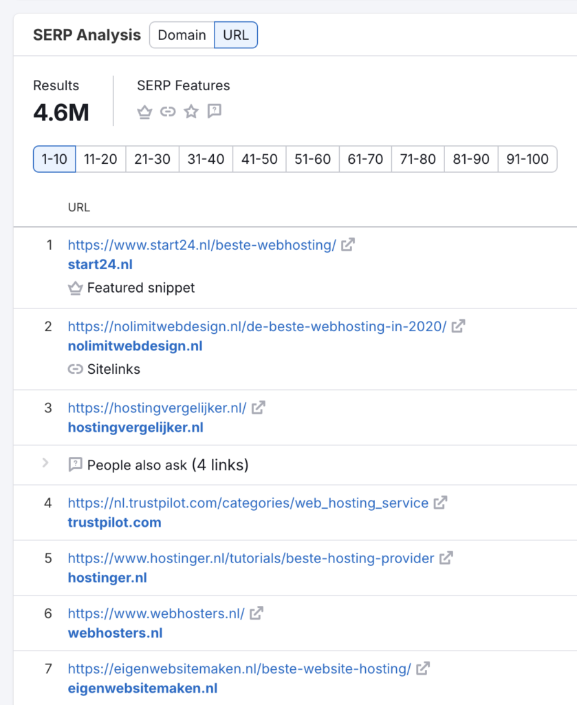
Task: Click the URL column header
Action: coord(78,207)
